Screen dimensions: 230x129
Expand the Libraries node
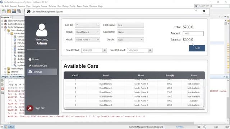pyautogui.click(x=5, y=72)
